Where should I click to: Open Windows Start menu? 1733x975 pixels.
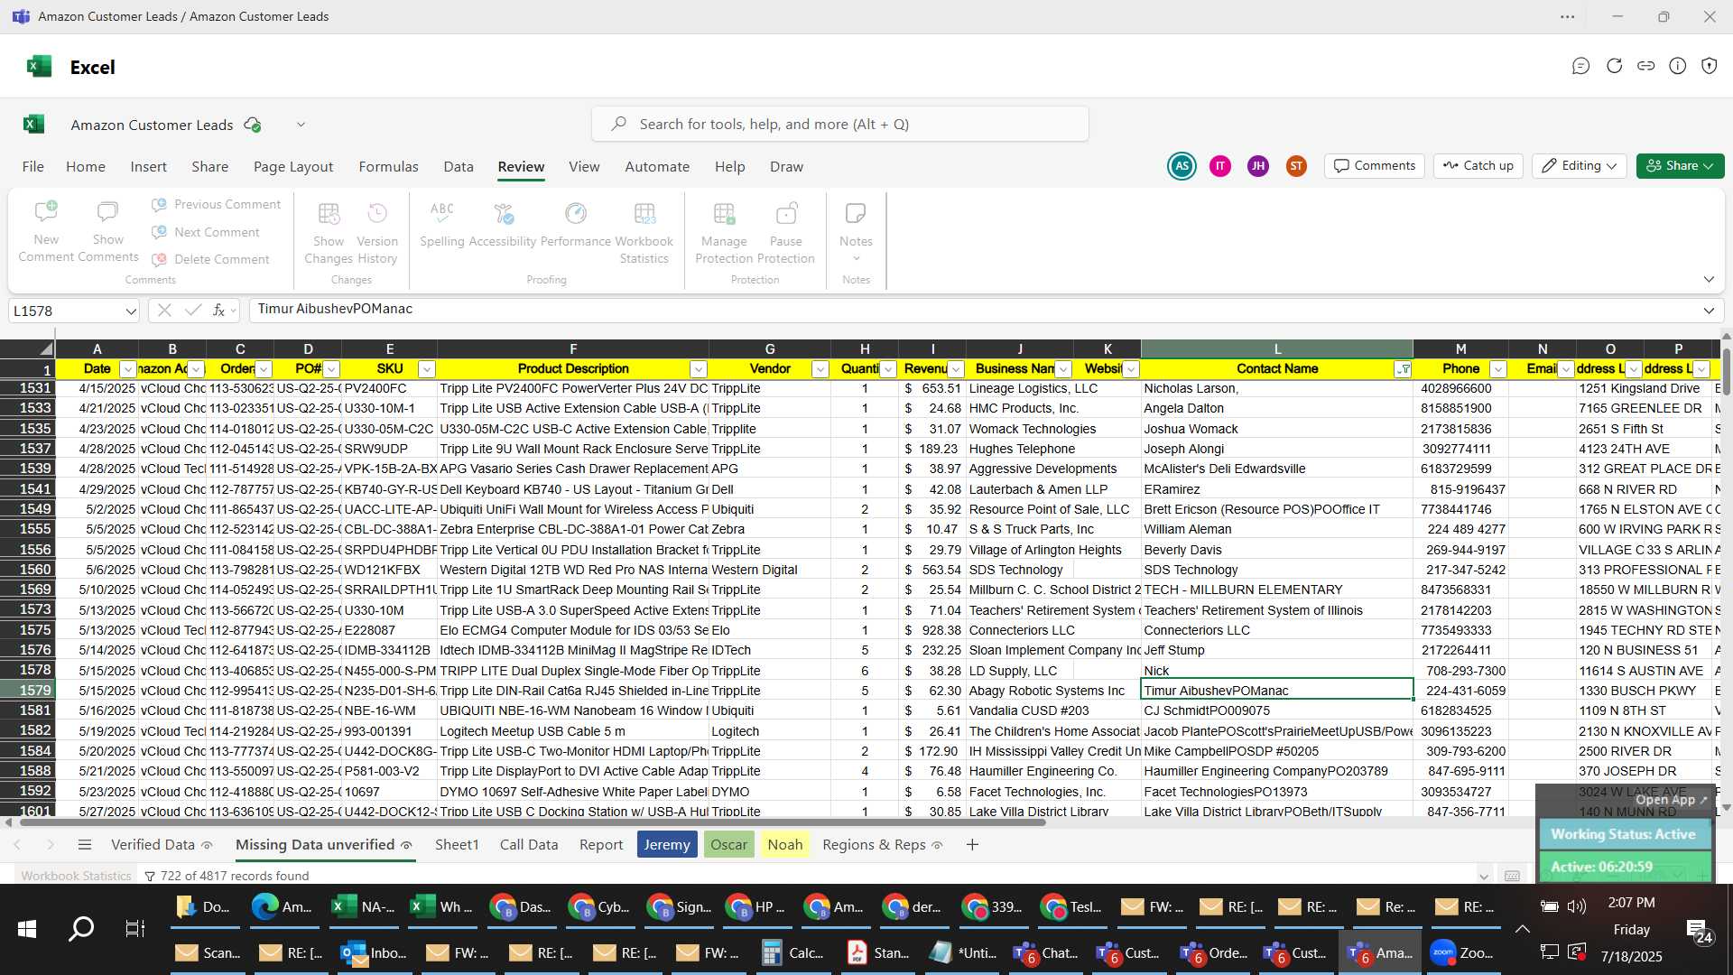(27, 929)
